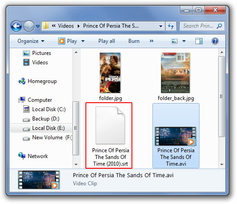237x204 pixels.
Task: Refresh the folder view
Action: tap(171, 26)
